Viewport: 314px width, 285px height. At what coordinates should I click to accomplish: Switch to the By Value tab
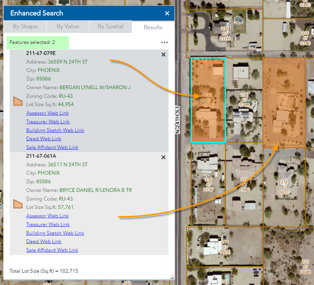(68, 27)
